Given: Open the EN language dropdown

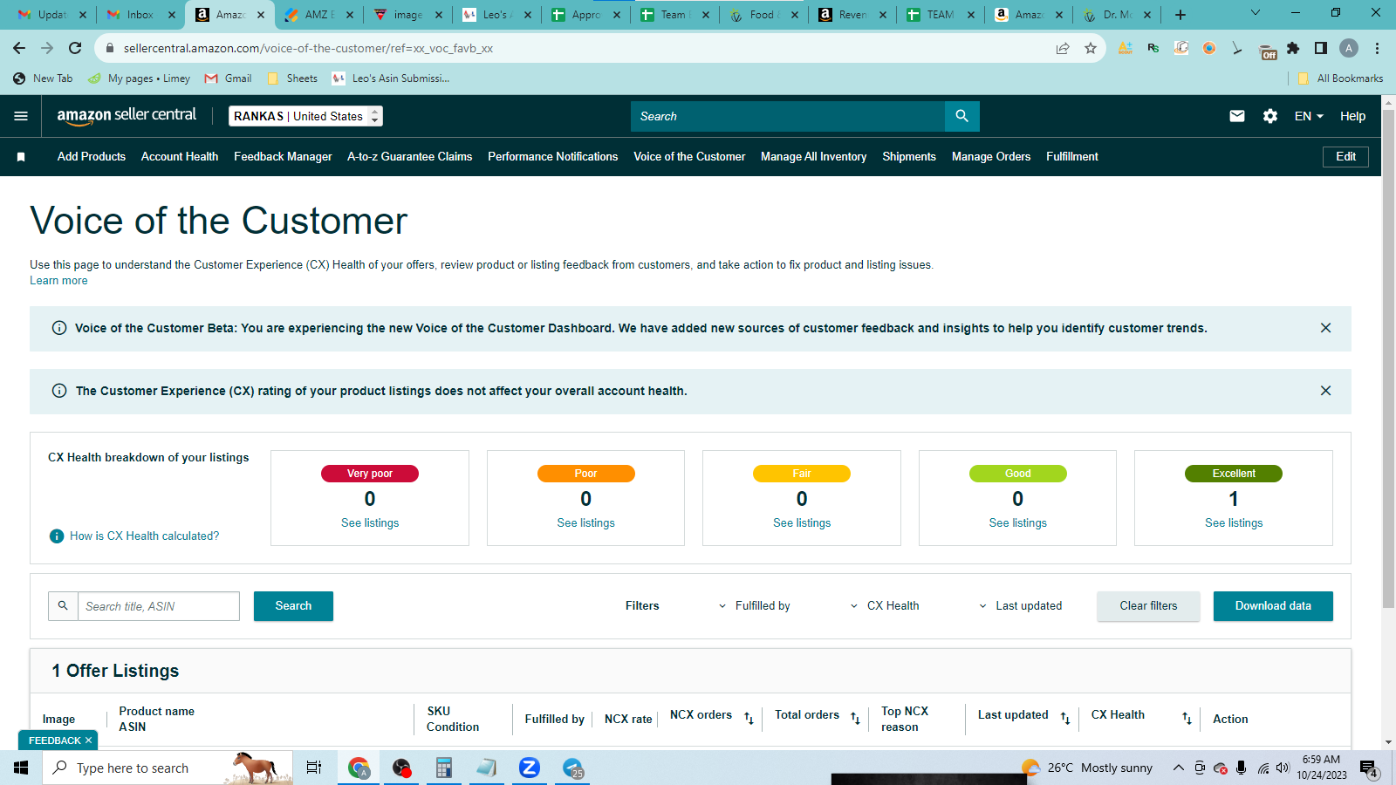Looking at the screenshot, I should click(1309, 116).
